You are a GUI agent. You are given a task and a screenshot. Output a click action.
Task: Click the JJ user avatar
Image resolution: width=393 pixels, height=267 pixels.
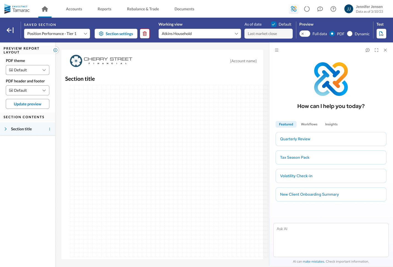349,9
